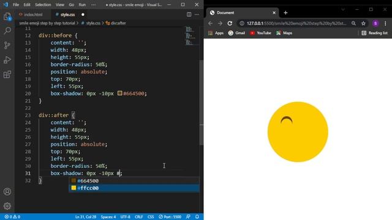Choose #ffcc00 from the autocomplete list
Viewport: 392px width, 220px height.
134,188
